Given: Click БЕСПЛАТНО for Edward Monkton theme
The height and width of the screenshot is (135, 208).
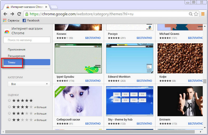Looking at the screenshot, I should (x=144, y=81).
